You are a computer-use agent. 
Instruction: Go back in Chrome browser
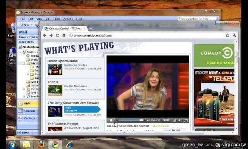[x=45, y=35]
